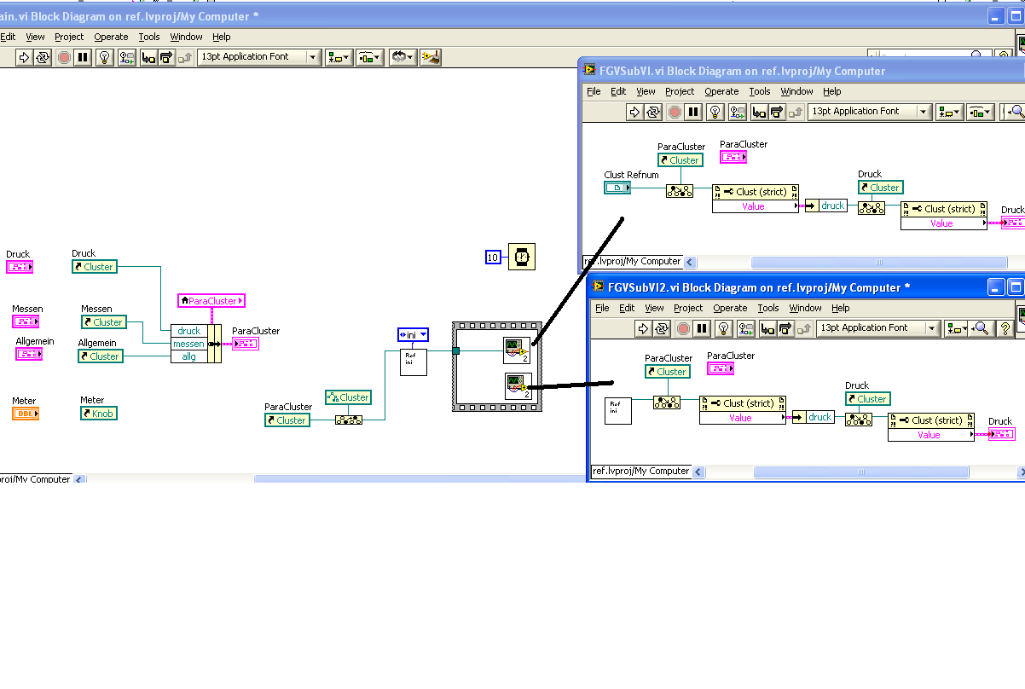Click Run Continuously in FGVSubVI2.vi toolbar
Screen dimensions: 1025x689
coord(662,328)
